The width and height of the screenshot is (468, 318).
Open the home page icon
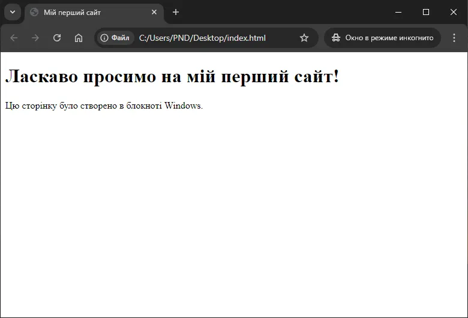point(79,38)
